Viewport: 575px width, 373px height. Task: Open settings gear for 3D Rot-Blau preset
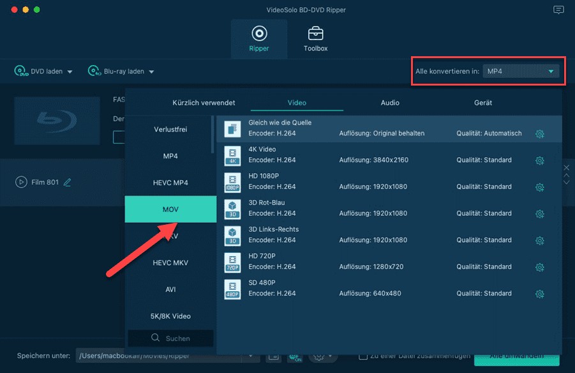click(x=539, y=214)
